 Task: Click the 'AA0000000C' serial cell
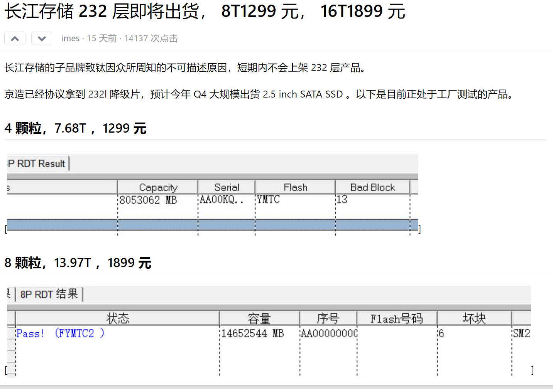[329, 333]
